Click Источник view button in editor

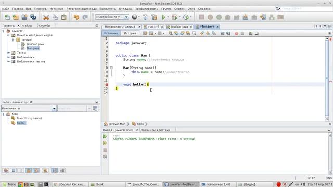(x=111, y=33)
